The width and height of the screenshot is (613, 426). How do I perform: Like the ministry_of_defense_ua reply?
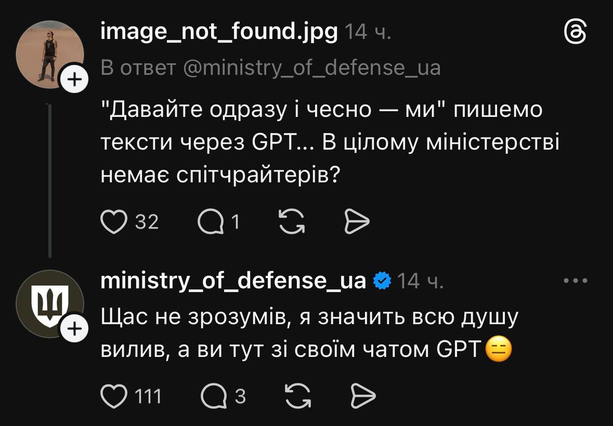[x=114, y=396]
